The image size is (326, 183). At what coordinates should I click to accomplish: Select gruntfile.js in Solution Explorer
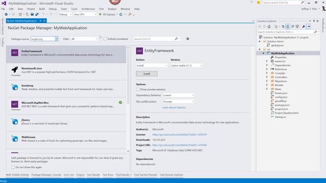point(281,101)
